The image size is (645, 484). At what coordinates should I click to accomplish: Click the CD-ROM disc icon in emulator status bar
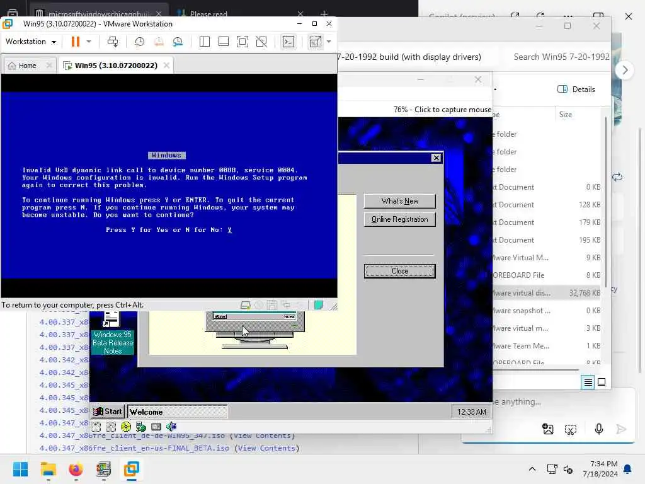pyautogui.click(x=126, y=427)
